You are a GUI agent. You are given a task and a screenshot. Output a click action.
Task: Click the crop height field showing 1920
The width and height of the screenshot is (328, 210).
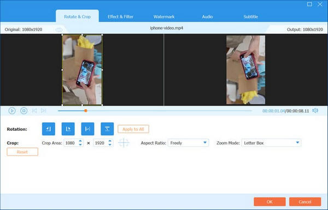101,143
